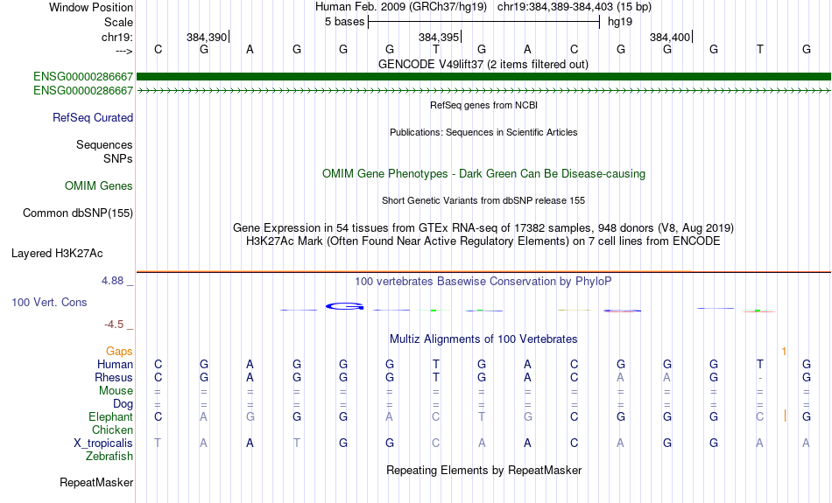
Task: Open Short Genetic Variants from dbSNP release 155
Action: [483, 200]
